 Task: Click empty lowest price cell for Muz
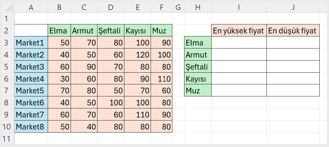point(293,90)
